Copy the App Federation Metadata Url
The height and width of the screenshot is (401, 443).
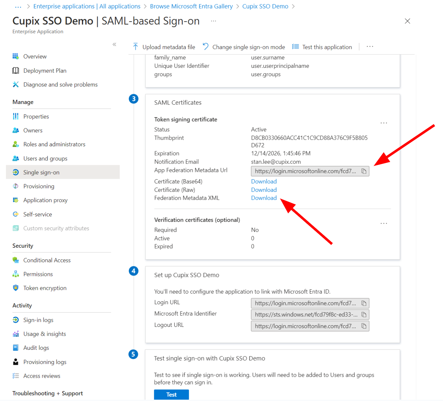tap(364, 171)
